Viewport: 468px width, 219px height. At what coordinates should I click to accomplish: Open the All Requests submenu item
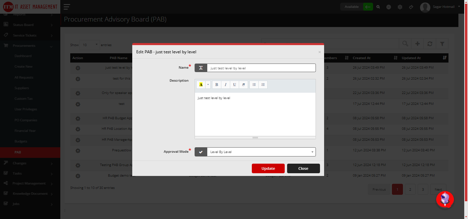(24, 78)
